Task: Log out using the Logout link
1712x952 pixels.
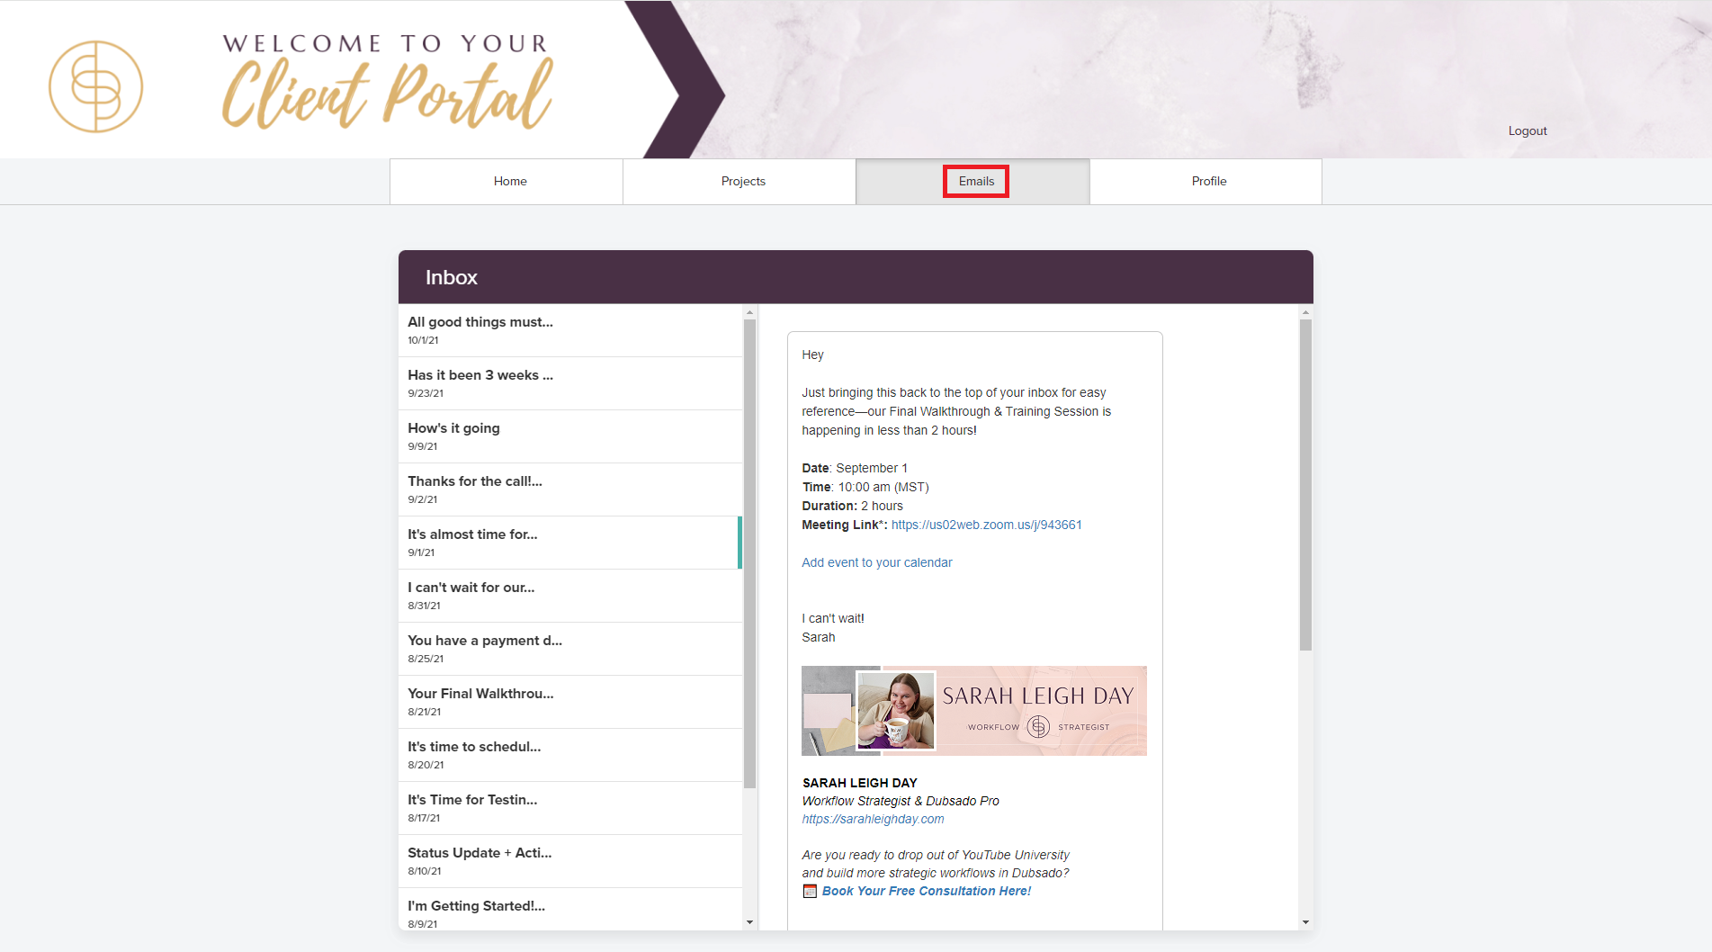Action: click(1527, 130)
